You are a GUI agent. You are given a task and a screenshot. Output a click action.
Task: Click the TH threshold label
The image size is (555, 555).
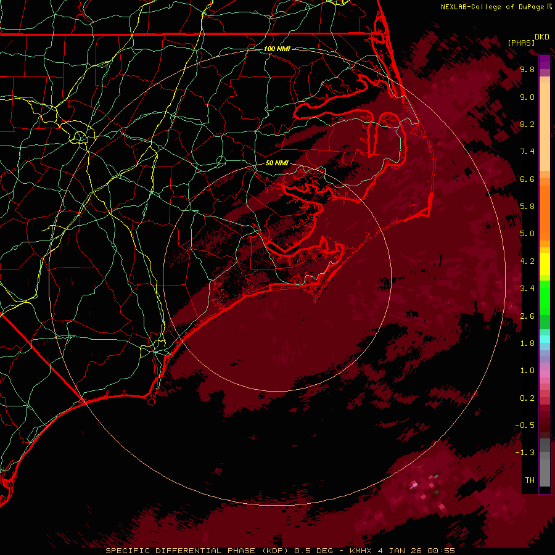click(x=530, y=480)
